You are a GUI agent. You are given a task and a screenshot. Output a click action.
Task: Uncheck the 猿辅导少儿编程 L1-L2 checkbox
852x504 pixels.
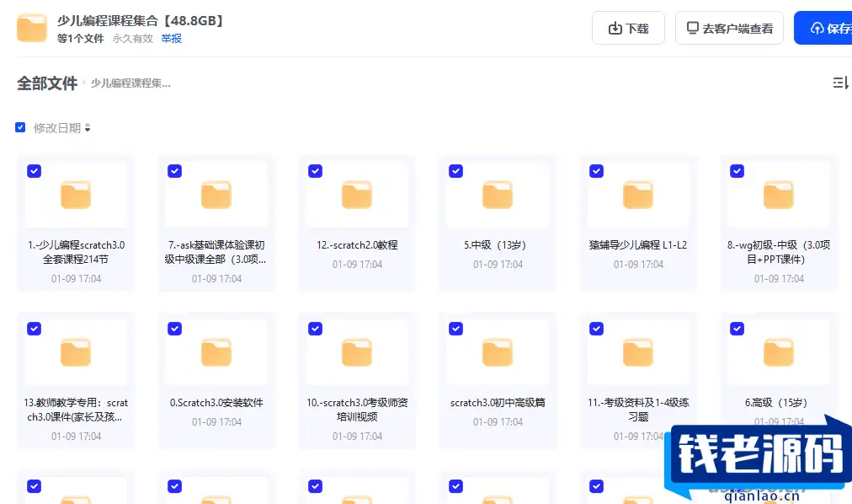[597, 171]
